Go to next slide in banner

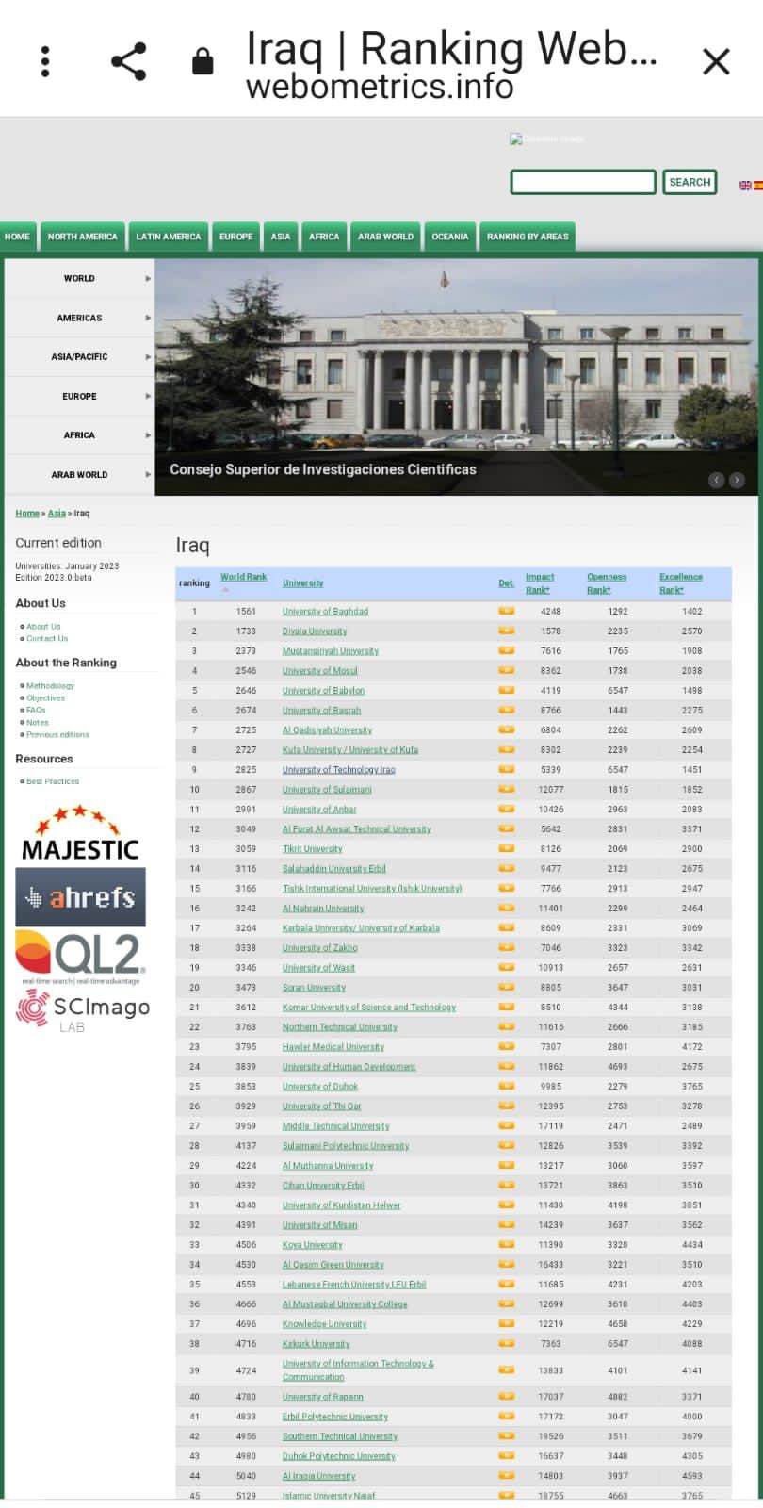[x=737, y=480]
